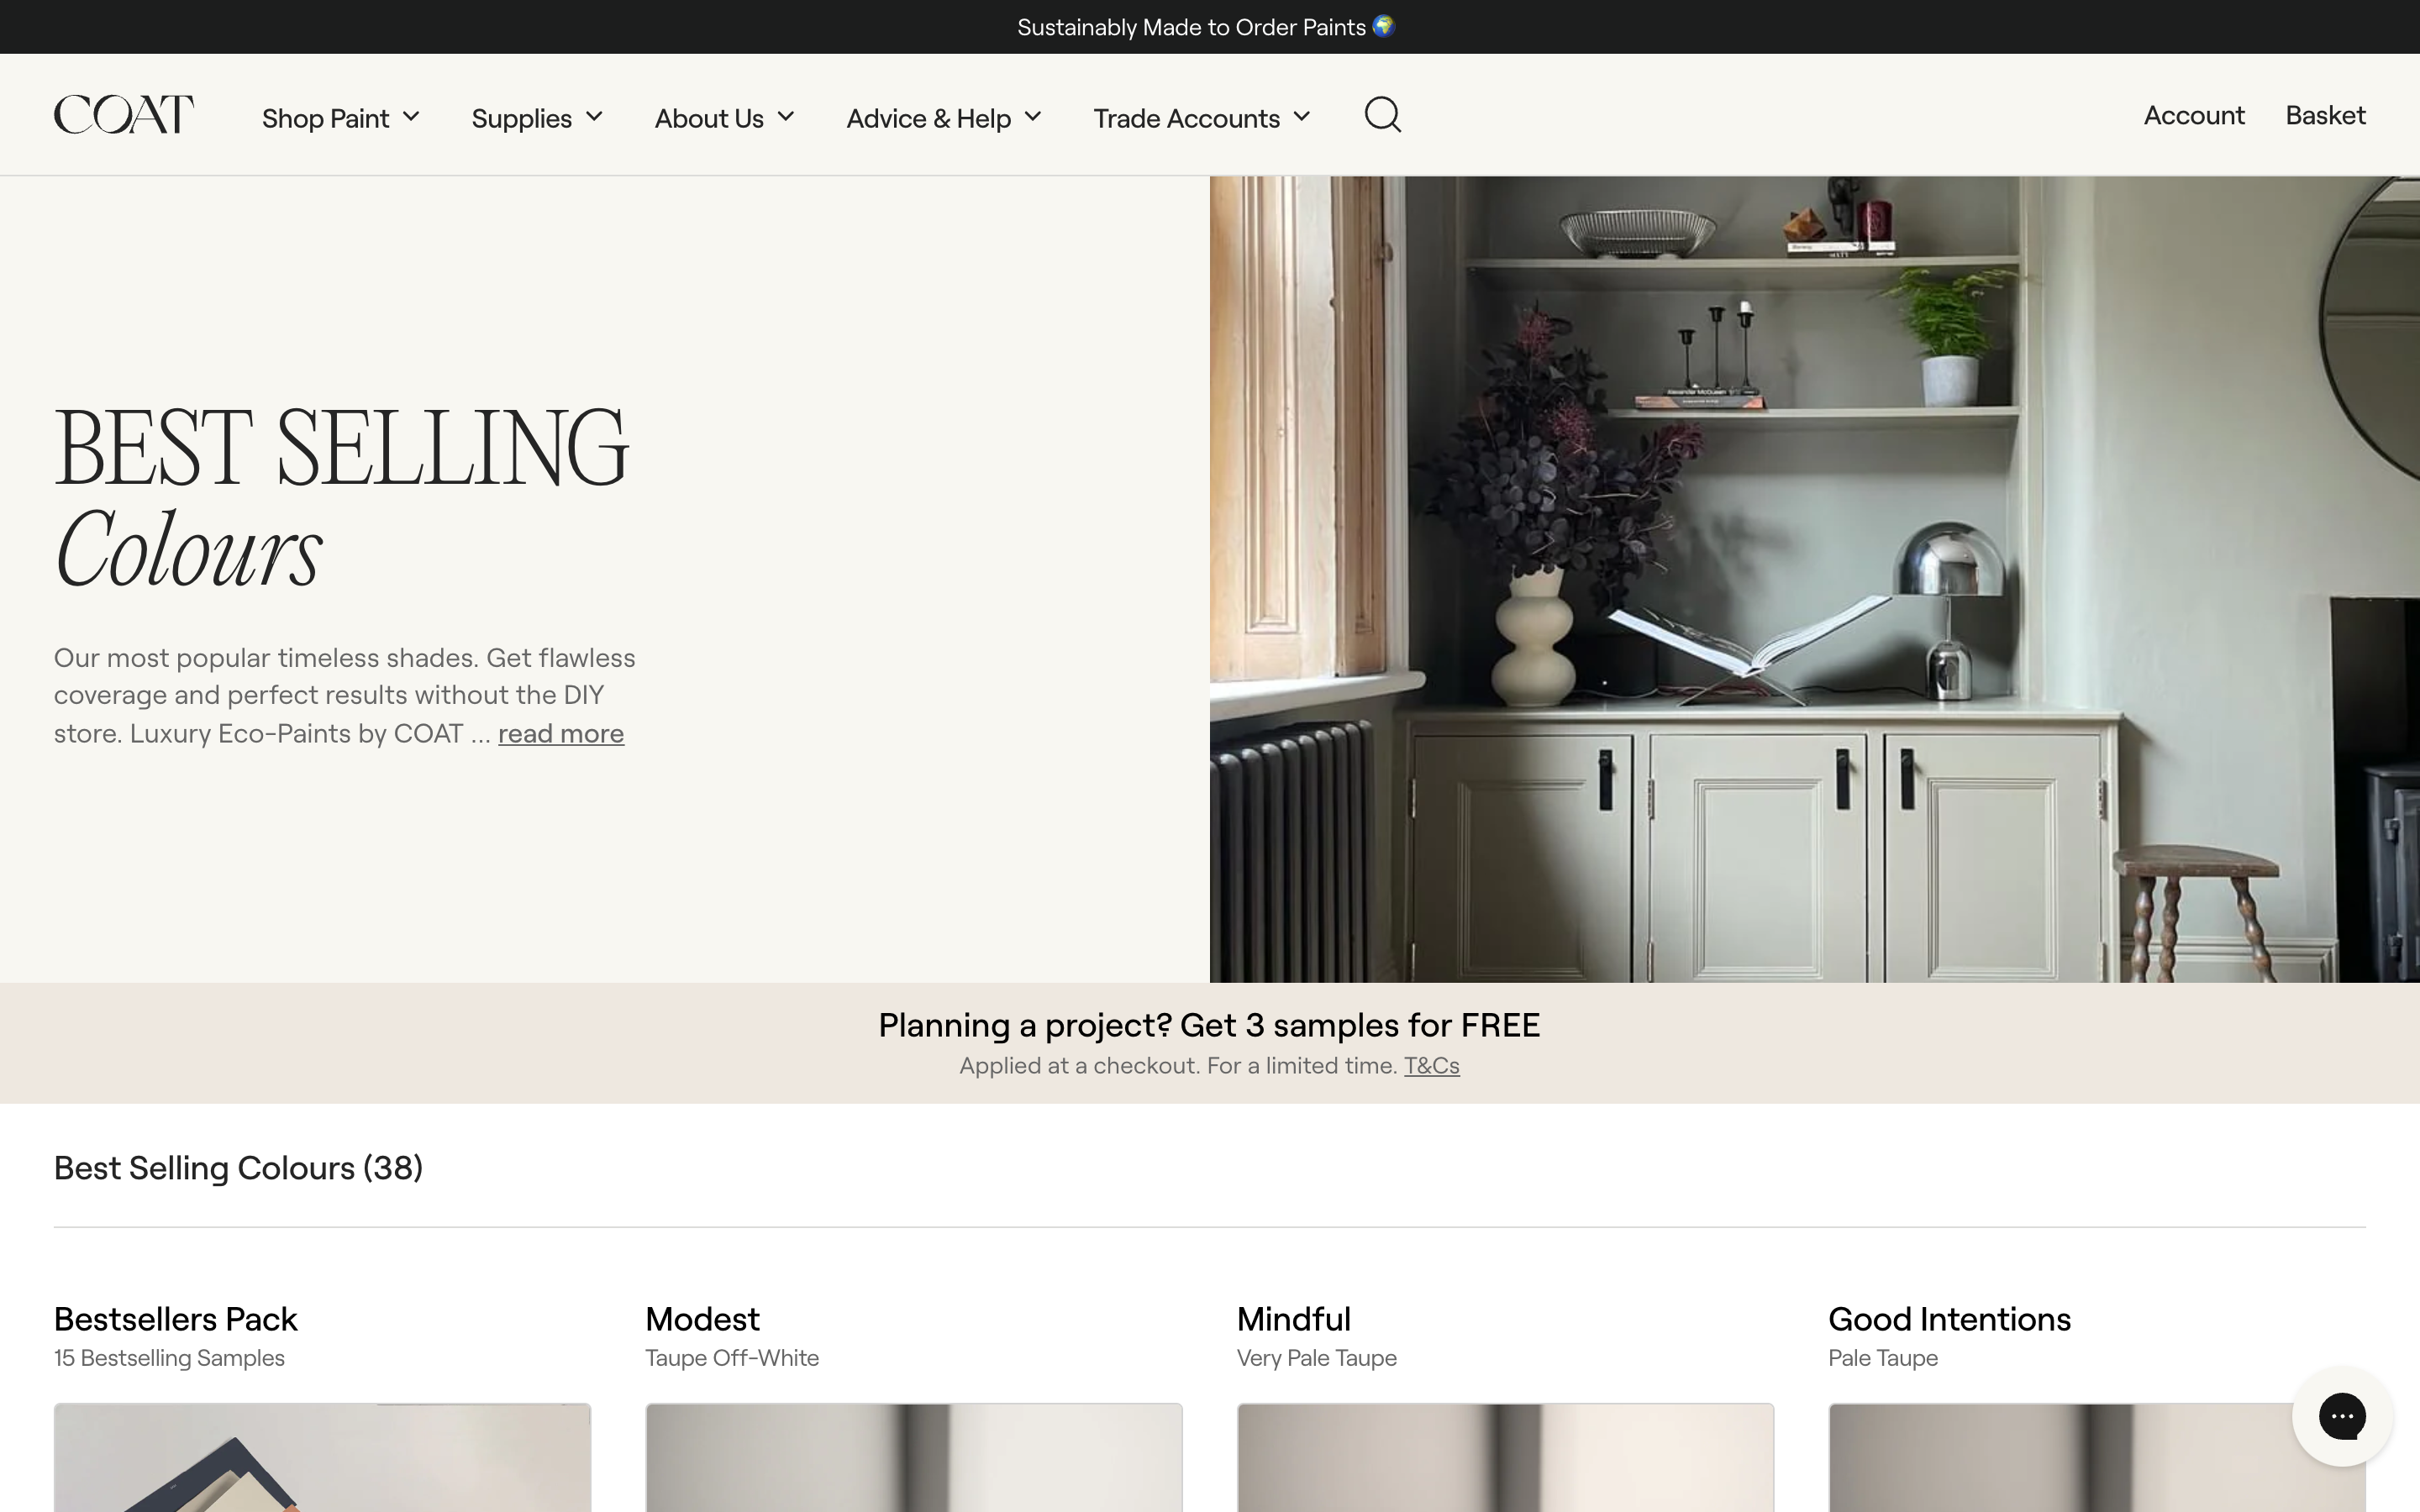The width and height of the screenshot is (2420, 1512).
Task: Open the chat support bubble
Action: [x=2341, y=1415]
